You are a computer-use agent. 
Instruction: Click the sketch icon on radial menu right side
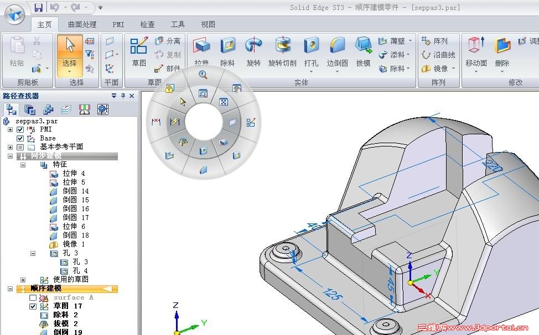click(x=251, y=122)
